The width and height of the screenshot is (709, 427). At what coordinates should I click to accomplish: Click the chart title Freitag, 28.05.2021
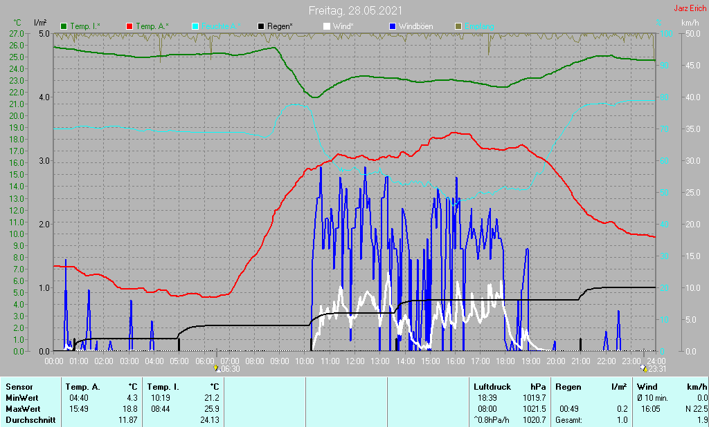354,10
